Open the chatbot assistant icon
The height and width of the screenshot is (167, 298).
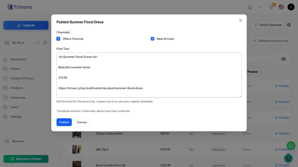click(288, 158)
